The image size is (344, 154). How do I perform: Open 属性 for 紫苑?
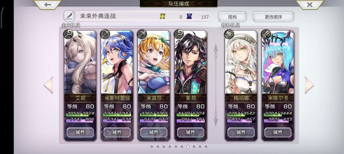pyautogui.click(x=191, y=132)
